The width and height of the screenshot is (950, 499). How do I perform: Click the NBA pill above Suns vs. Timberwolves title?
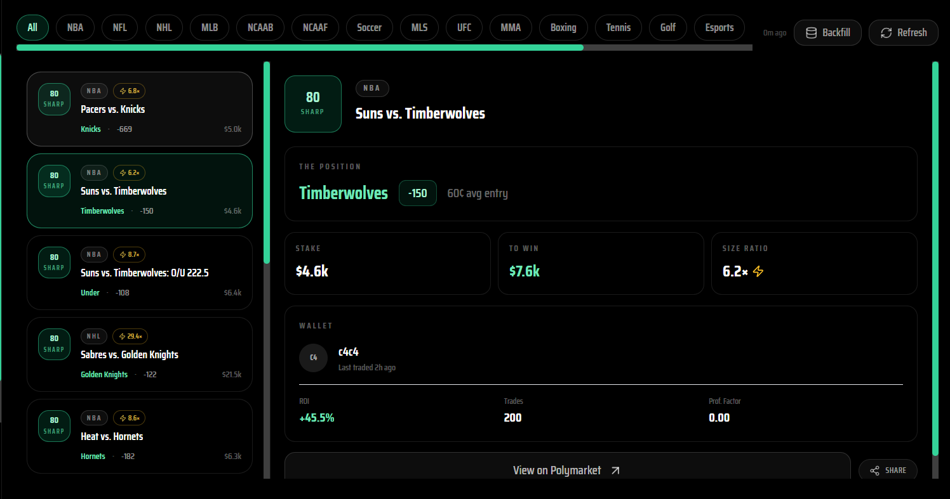tap(372, 88)
